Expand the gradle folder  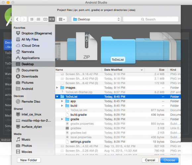(x=62, y=119)
